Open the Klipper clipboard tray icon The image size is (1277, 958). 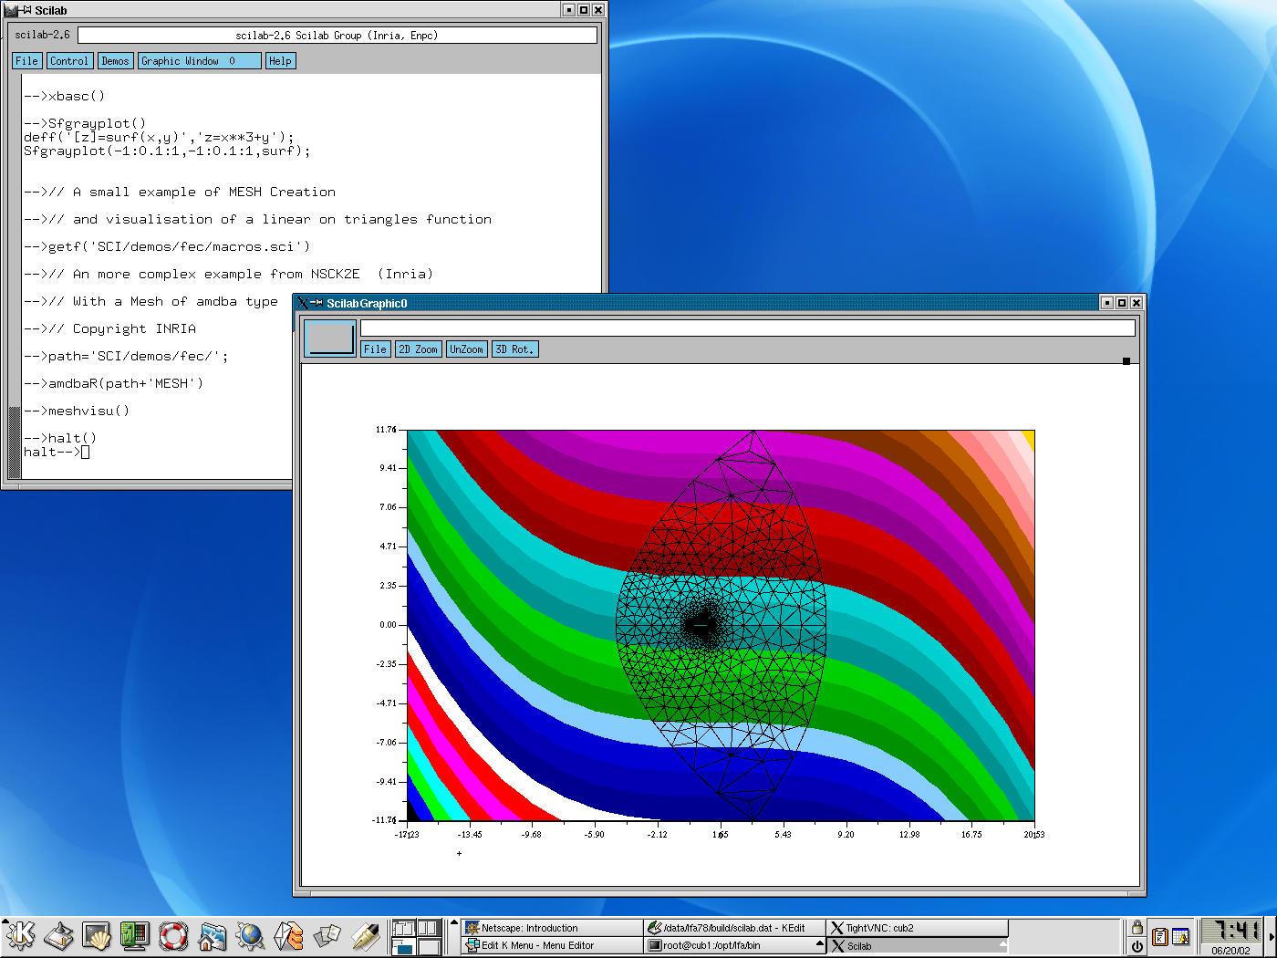pos(1159,937)
